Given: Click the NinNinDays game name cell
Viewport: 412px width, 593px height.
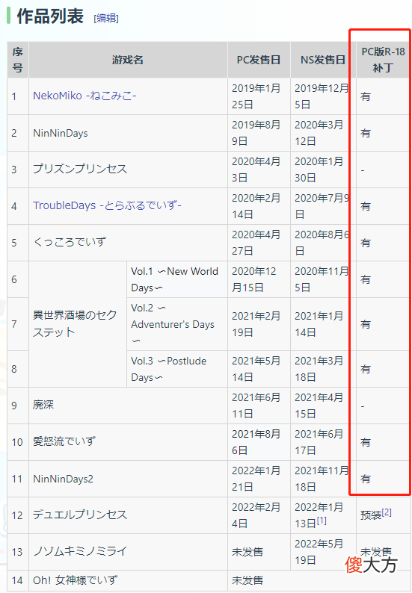Looking at the screenshot, I should pos(128,133).
